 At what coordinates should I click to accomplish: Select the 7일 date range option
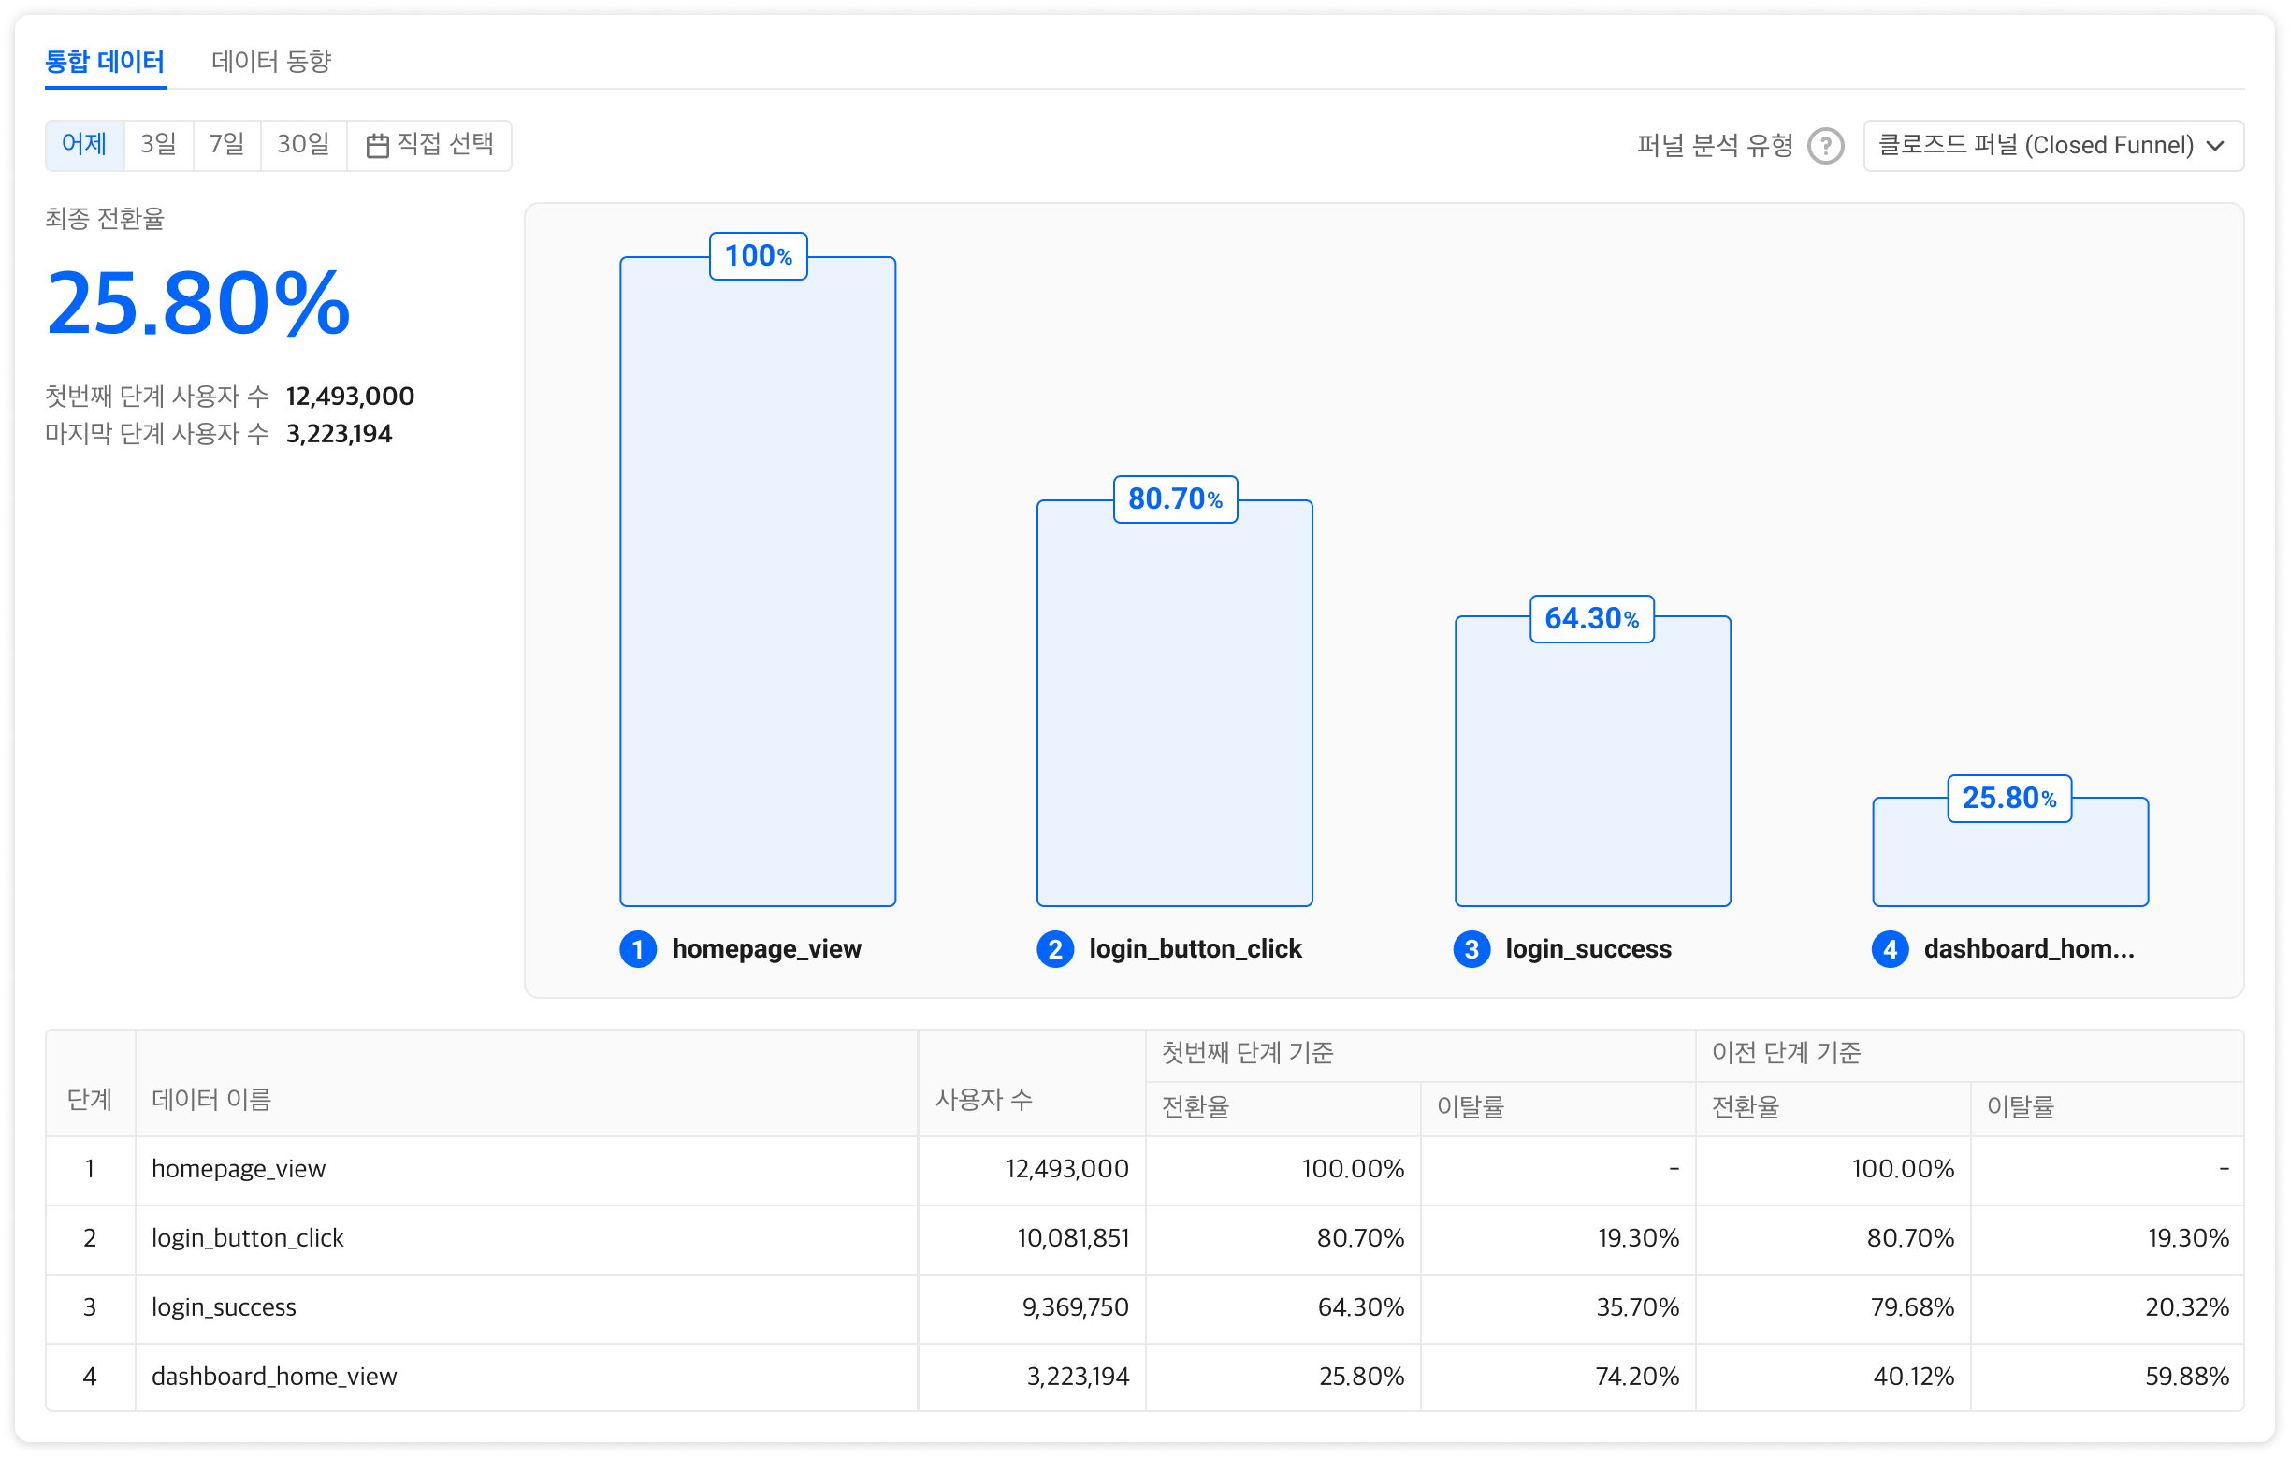click(x=227, y=144)
